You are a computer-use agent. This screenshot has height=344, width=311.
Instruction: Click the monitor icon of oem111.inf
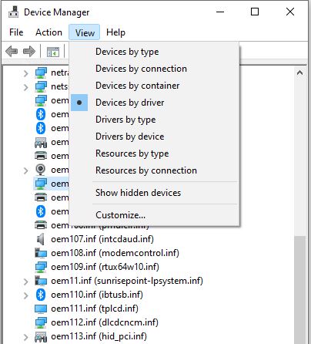41,309
